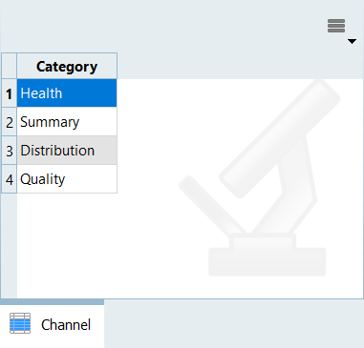Click blank header area beside Category column
The image size is (364, 348).
(x=241, y=66)
